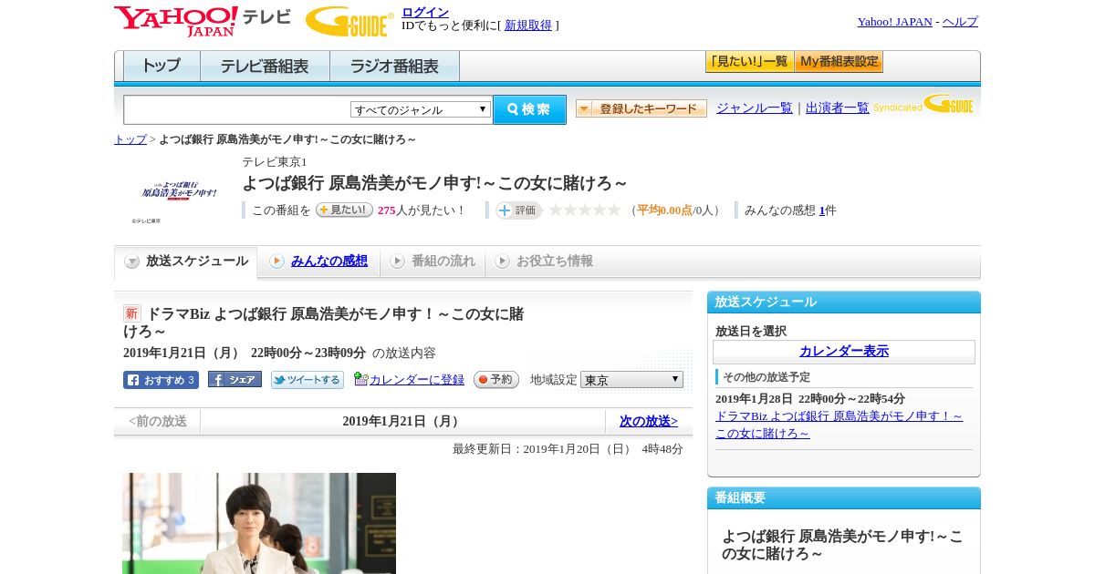Select the 放送スケジュール tab
1095x574 pixels.
click(186, 261)
